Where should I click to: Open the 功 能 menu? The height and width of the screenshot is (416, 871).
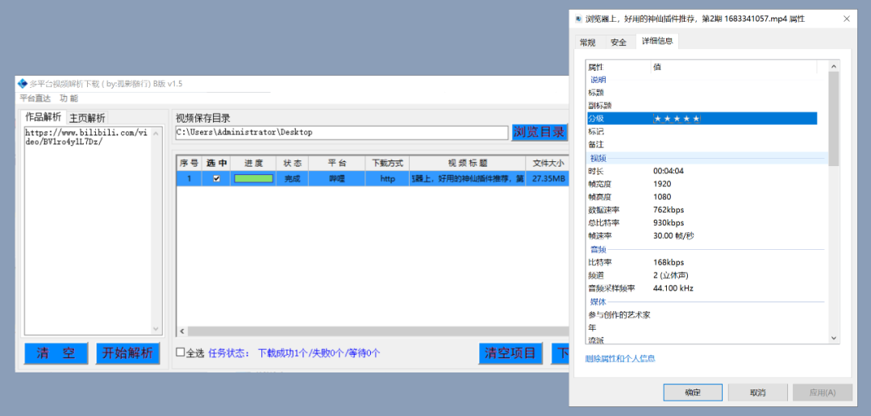pos(69,98)
